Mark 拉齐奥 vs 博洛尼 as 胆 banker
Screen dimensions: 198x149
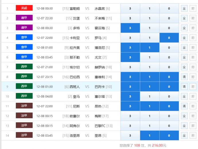coord(193,48)
